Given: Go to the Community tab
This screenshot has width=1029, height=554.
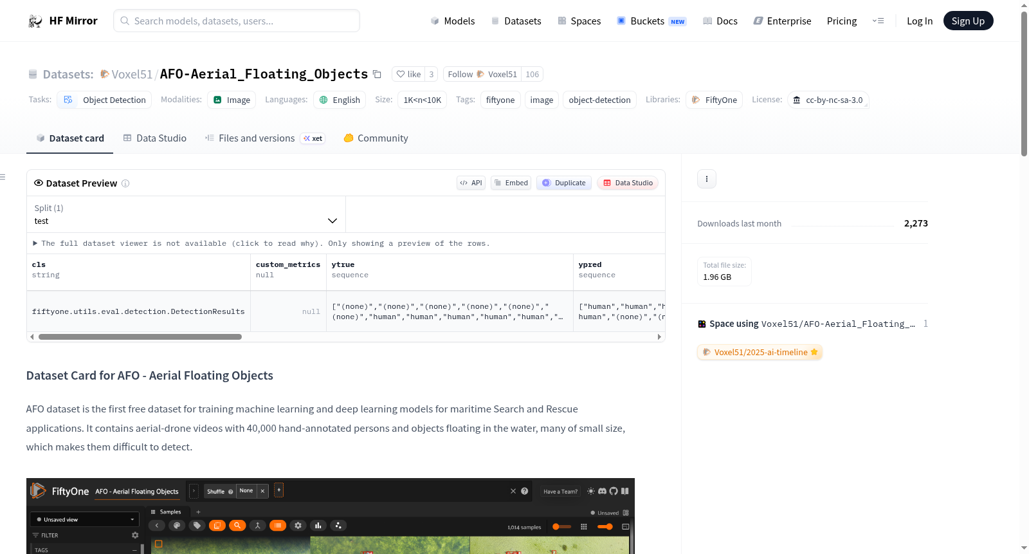Looking at the screenshot, I should pos(376,138).
